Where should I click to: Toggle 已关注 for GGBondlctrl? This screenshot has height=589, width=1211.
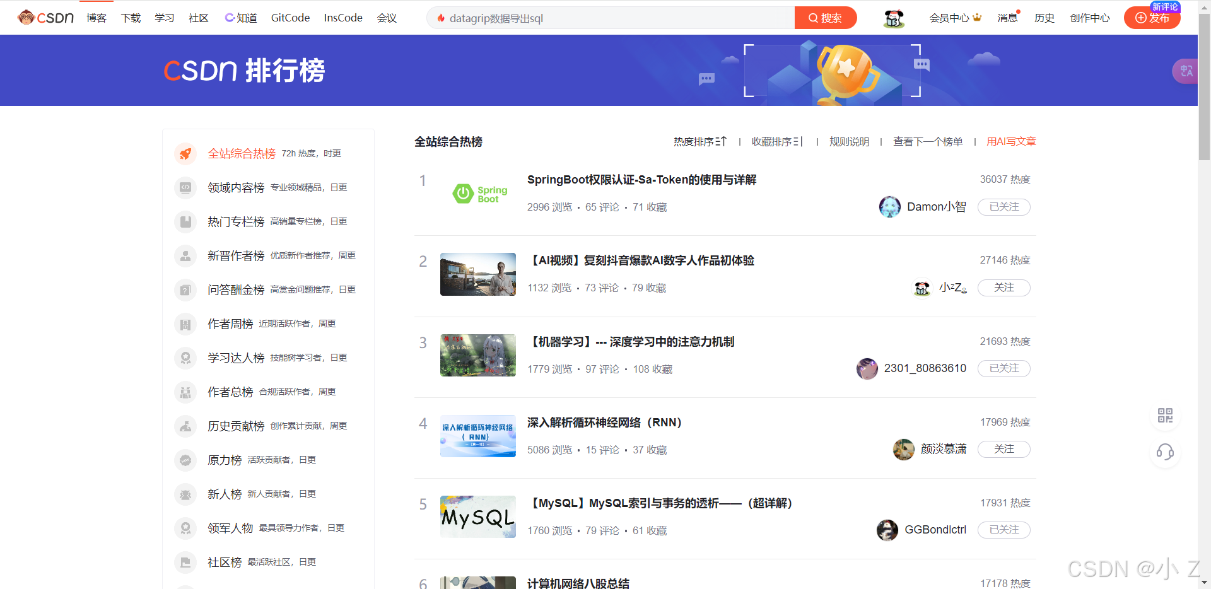(1004, 530)
